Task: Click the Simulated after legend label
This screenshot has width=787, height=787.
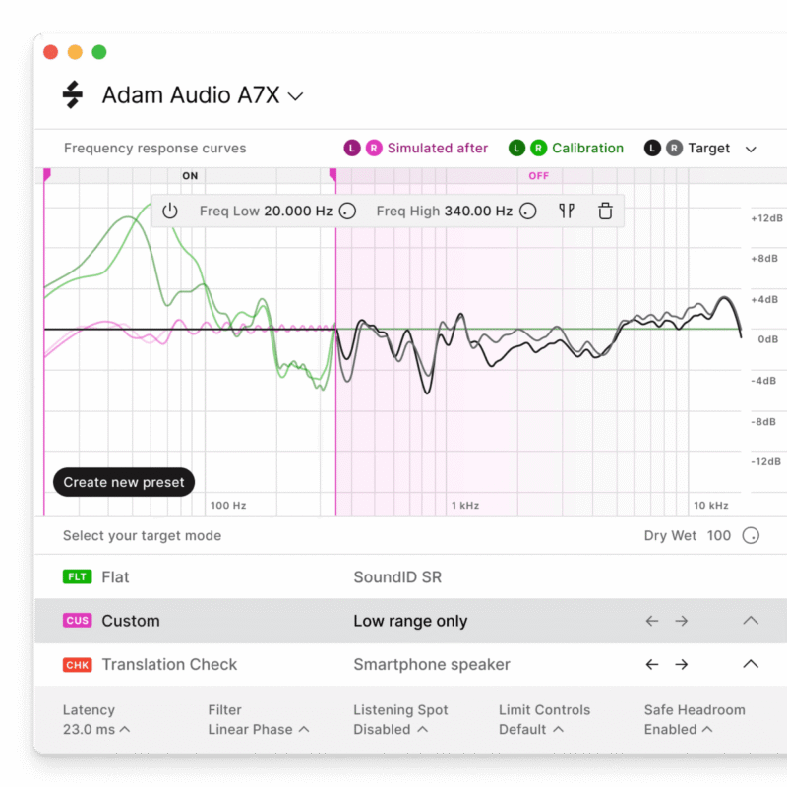Action: pyautogui.click(x=438, y=149)
